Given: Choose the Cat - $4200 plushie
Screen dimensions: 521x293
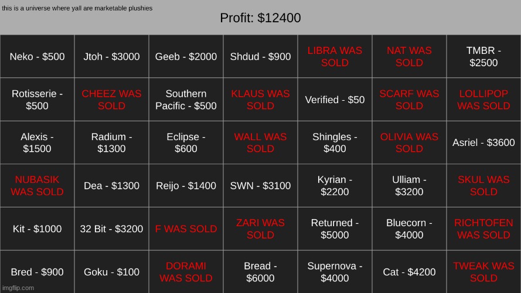Looking at the screenshot, I should (409, 272).
